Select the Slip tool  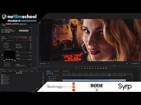pos(43,80)
